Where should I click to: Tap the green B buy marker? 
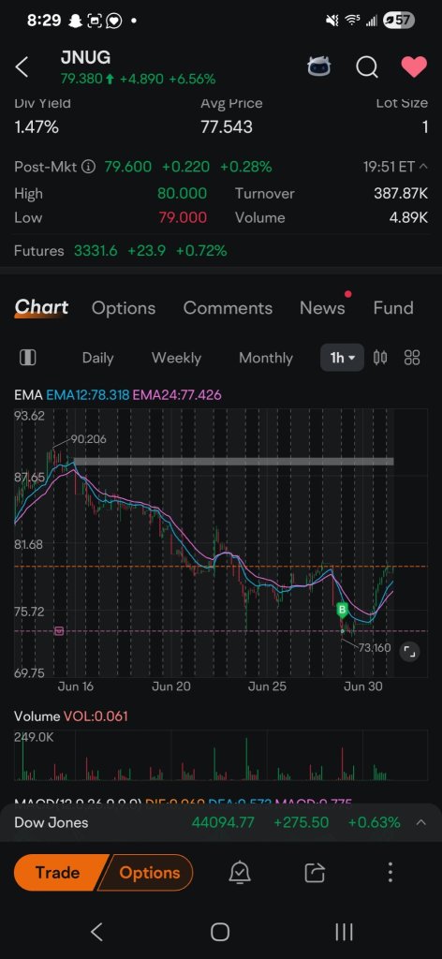pos(342,609)
